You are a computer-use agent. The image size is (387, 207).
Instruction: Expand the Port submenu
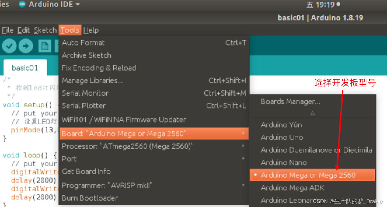(x=154, y=159)
